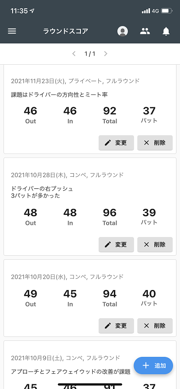Tap the ラウンドスコア page title
Viewport: 180px width, 389px height.
(66, 31)
